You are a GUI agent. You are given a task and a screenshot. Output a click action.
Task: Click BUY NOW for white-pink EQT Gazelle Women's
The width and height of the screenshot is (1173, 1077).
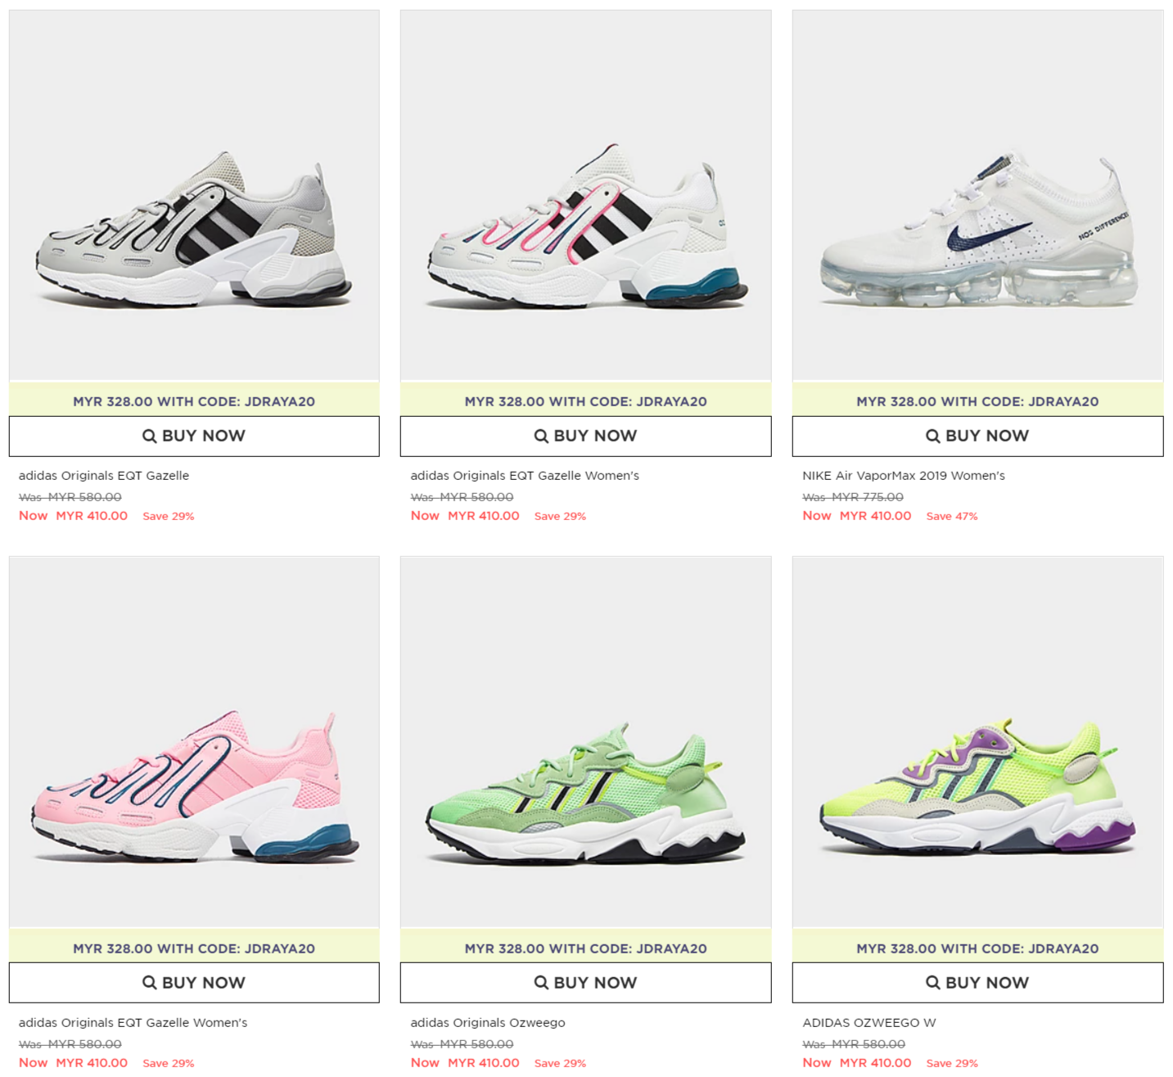[x=585, y=436]
